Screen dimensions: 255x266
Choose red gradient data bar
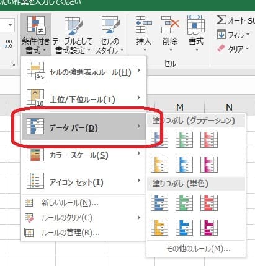coord(209,140)
